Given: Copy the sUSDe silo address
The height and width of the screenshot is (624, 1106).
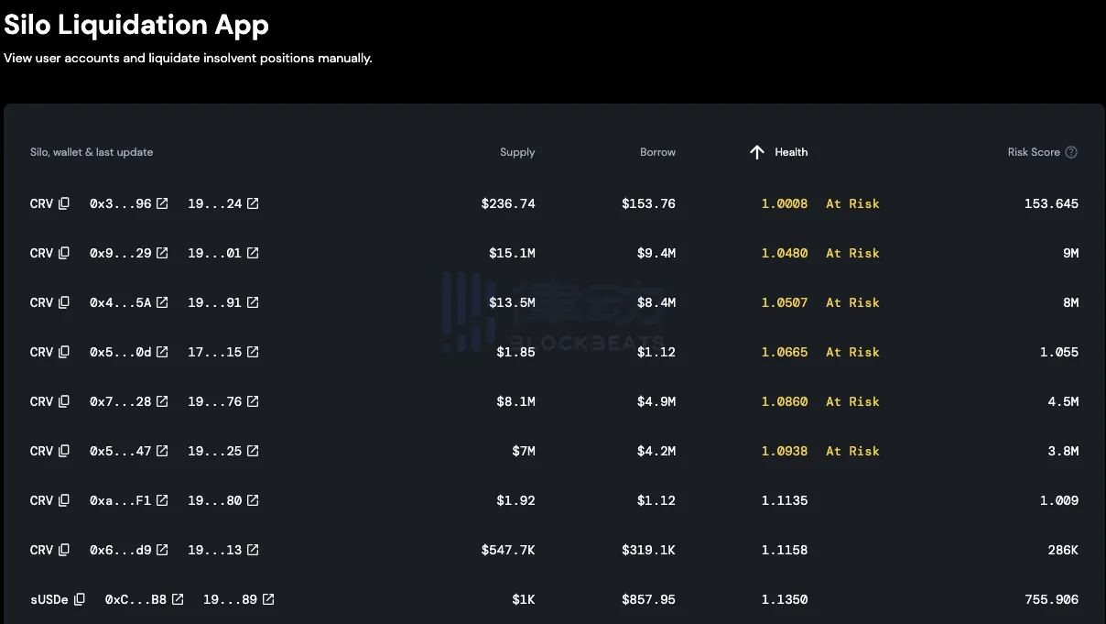Looking at the screenshot, I should (80, 599).
